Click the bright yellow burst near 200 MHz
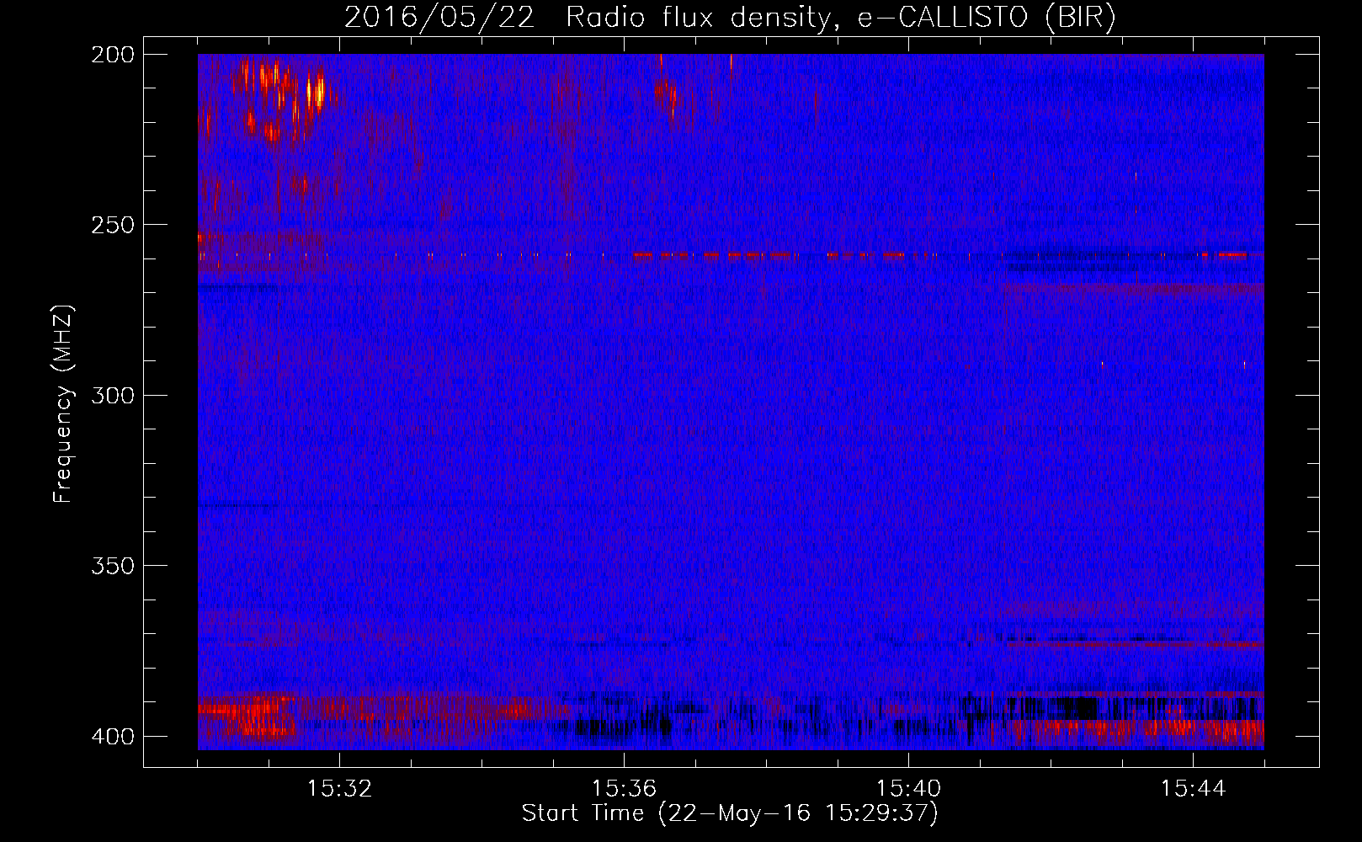This screenshot has width=1362, height=842. point(315,93)
